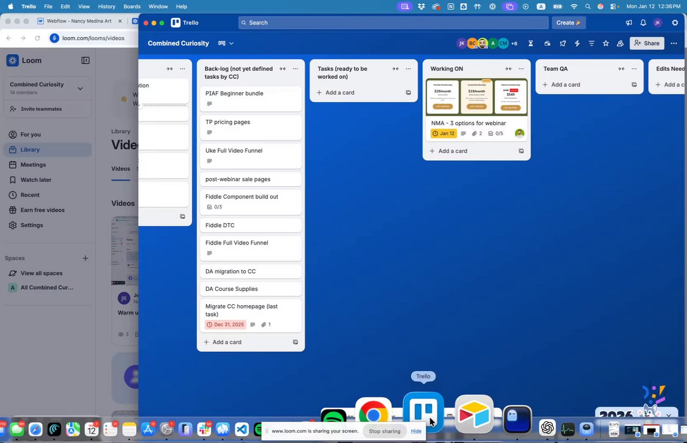The width and height of the screenshot is (687, 443).
Task: Open Recent in Loom sidebar
Action: pos(47,195)
